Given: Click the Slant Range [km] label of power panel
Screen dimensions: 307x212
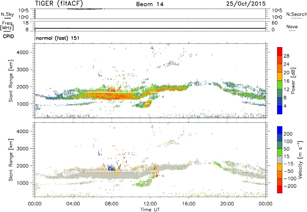Looking at the screenshot, I should point(11,81).
